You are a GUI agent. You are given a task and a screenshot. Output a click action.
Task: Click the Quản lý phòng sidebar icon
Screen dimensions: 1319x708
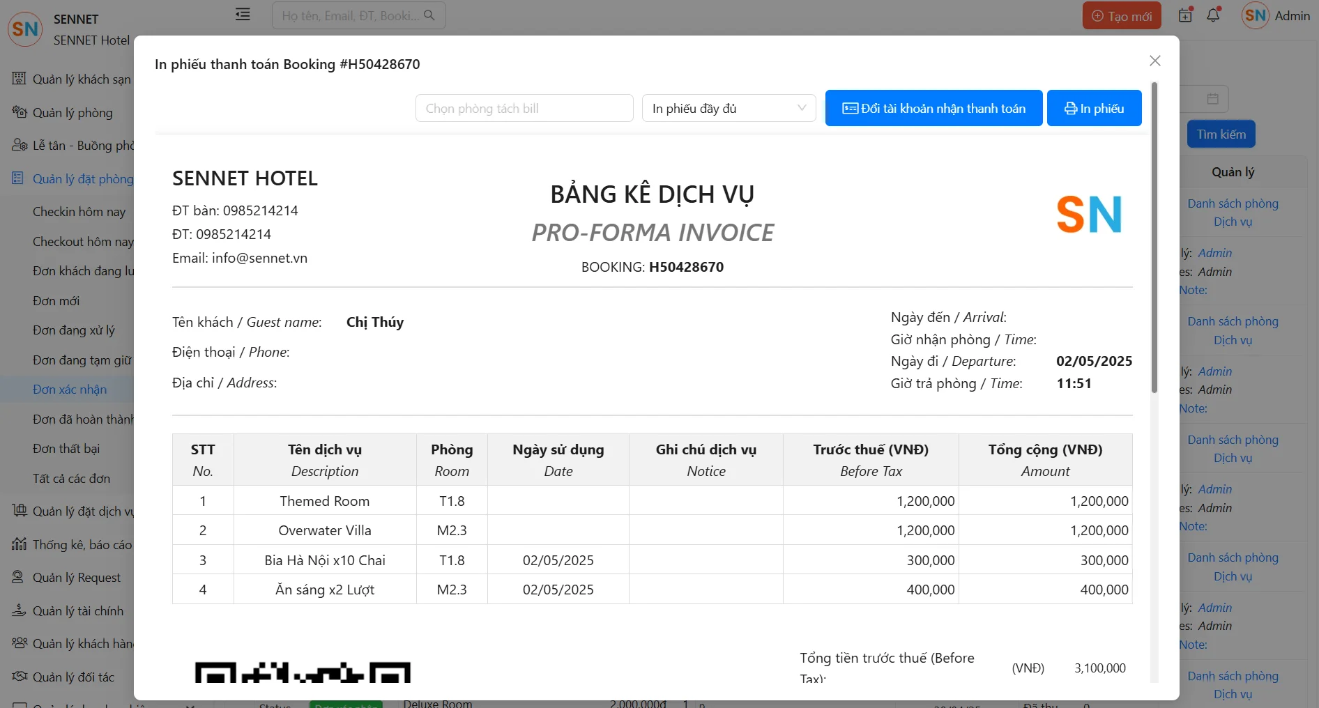(x=19, y=112)
